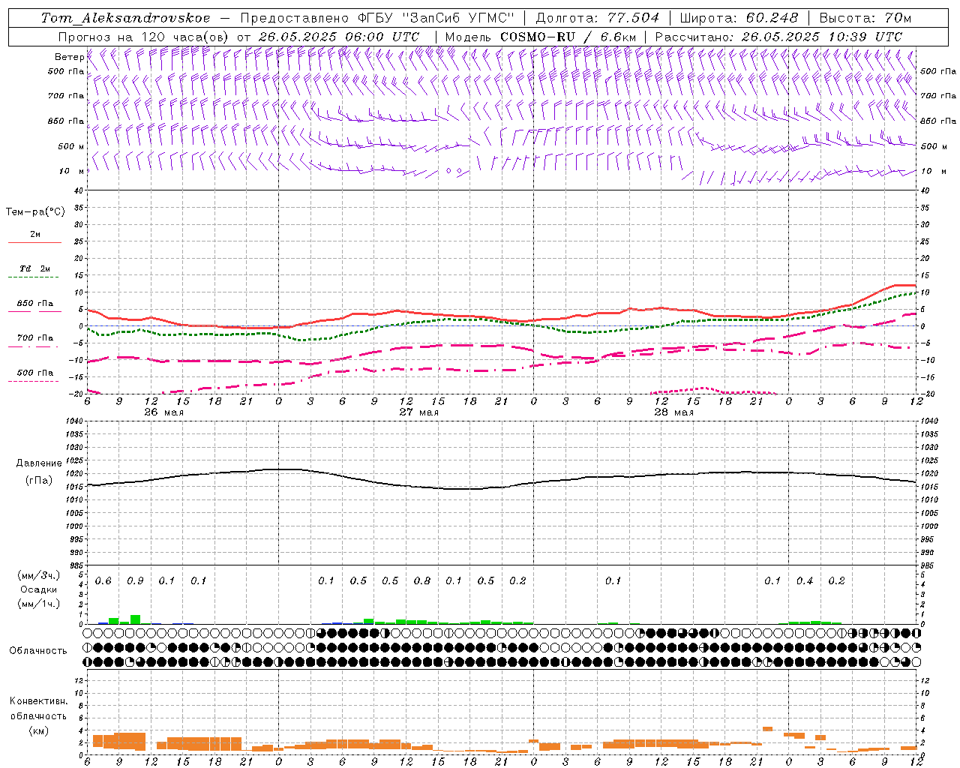The width and height of the screenshot is (960, 768).
Task: Click the 'Рассчитано: 26.05.2025 10:39 UTC' timestamp
Action: point(779,37)
